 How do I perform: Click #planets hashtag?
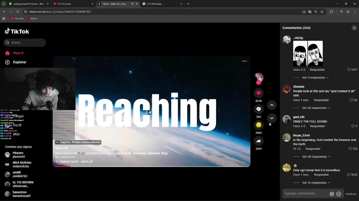pos(154,153)
